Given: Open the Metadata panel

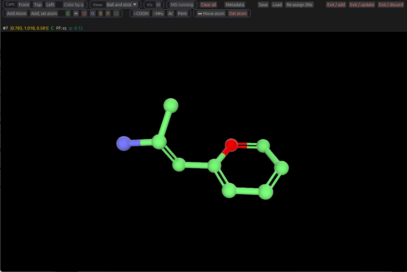Looking at the screenshot, I should 235,5.
